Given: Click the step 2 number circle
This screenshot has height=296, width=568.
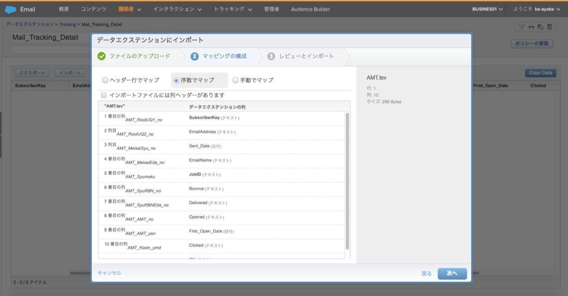Looking at the screenshot, I should click(195, 56).
